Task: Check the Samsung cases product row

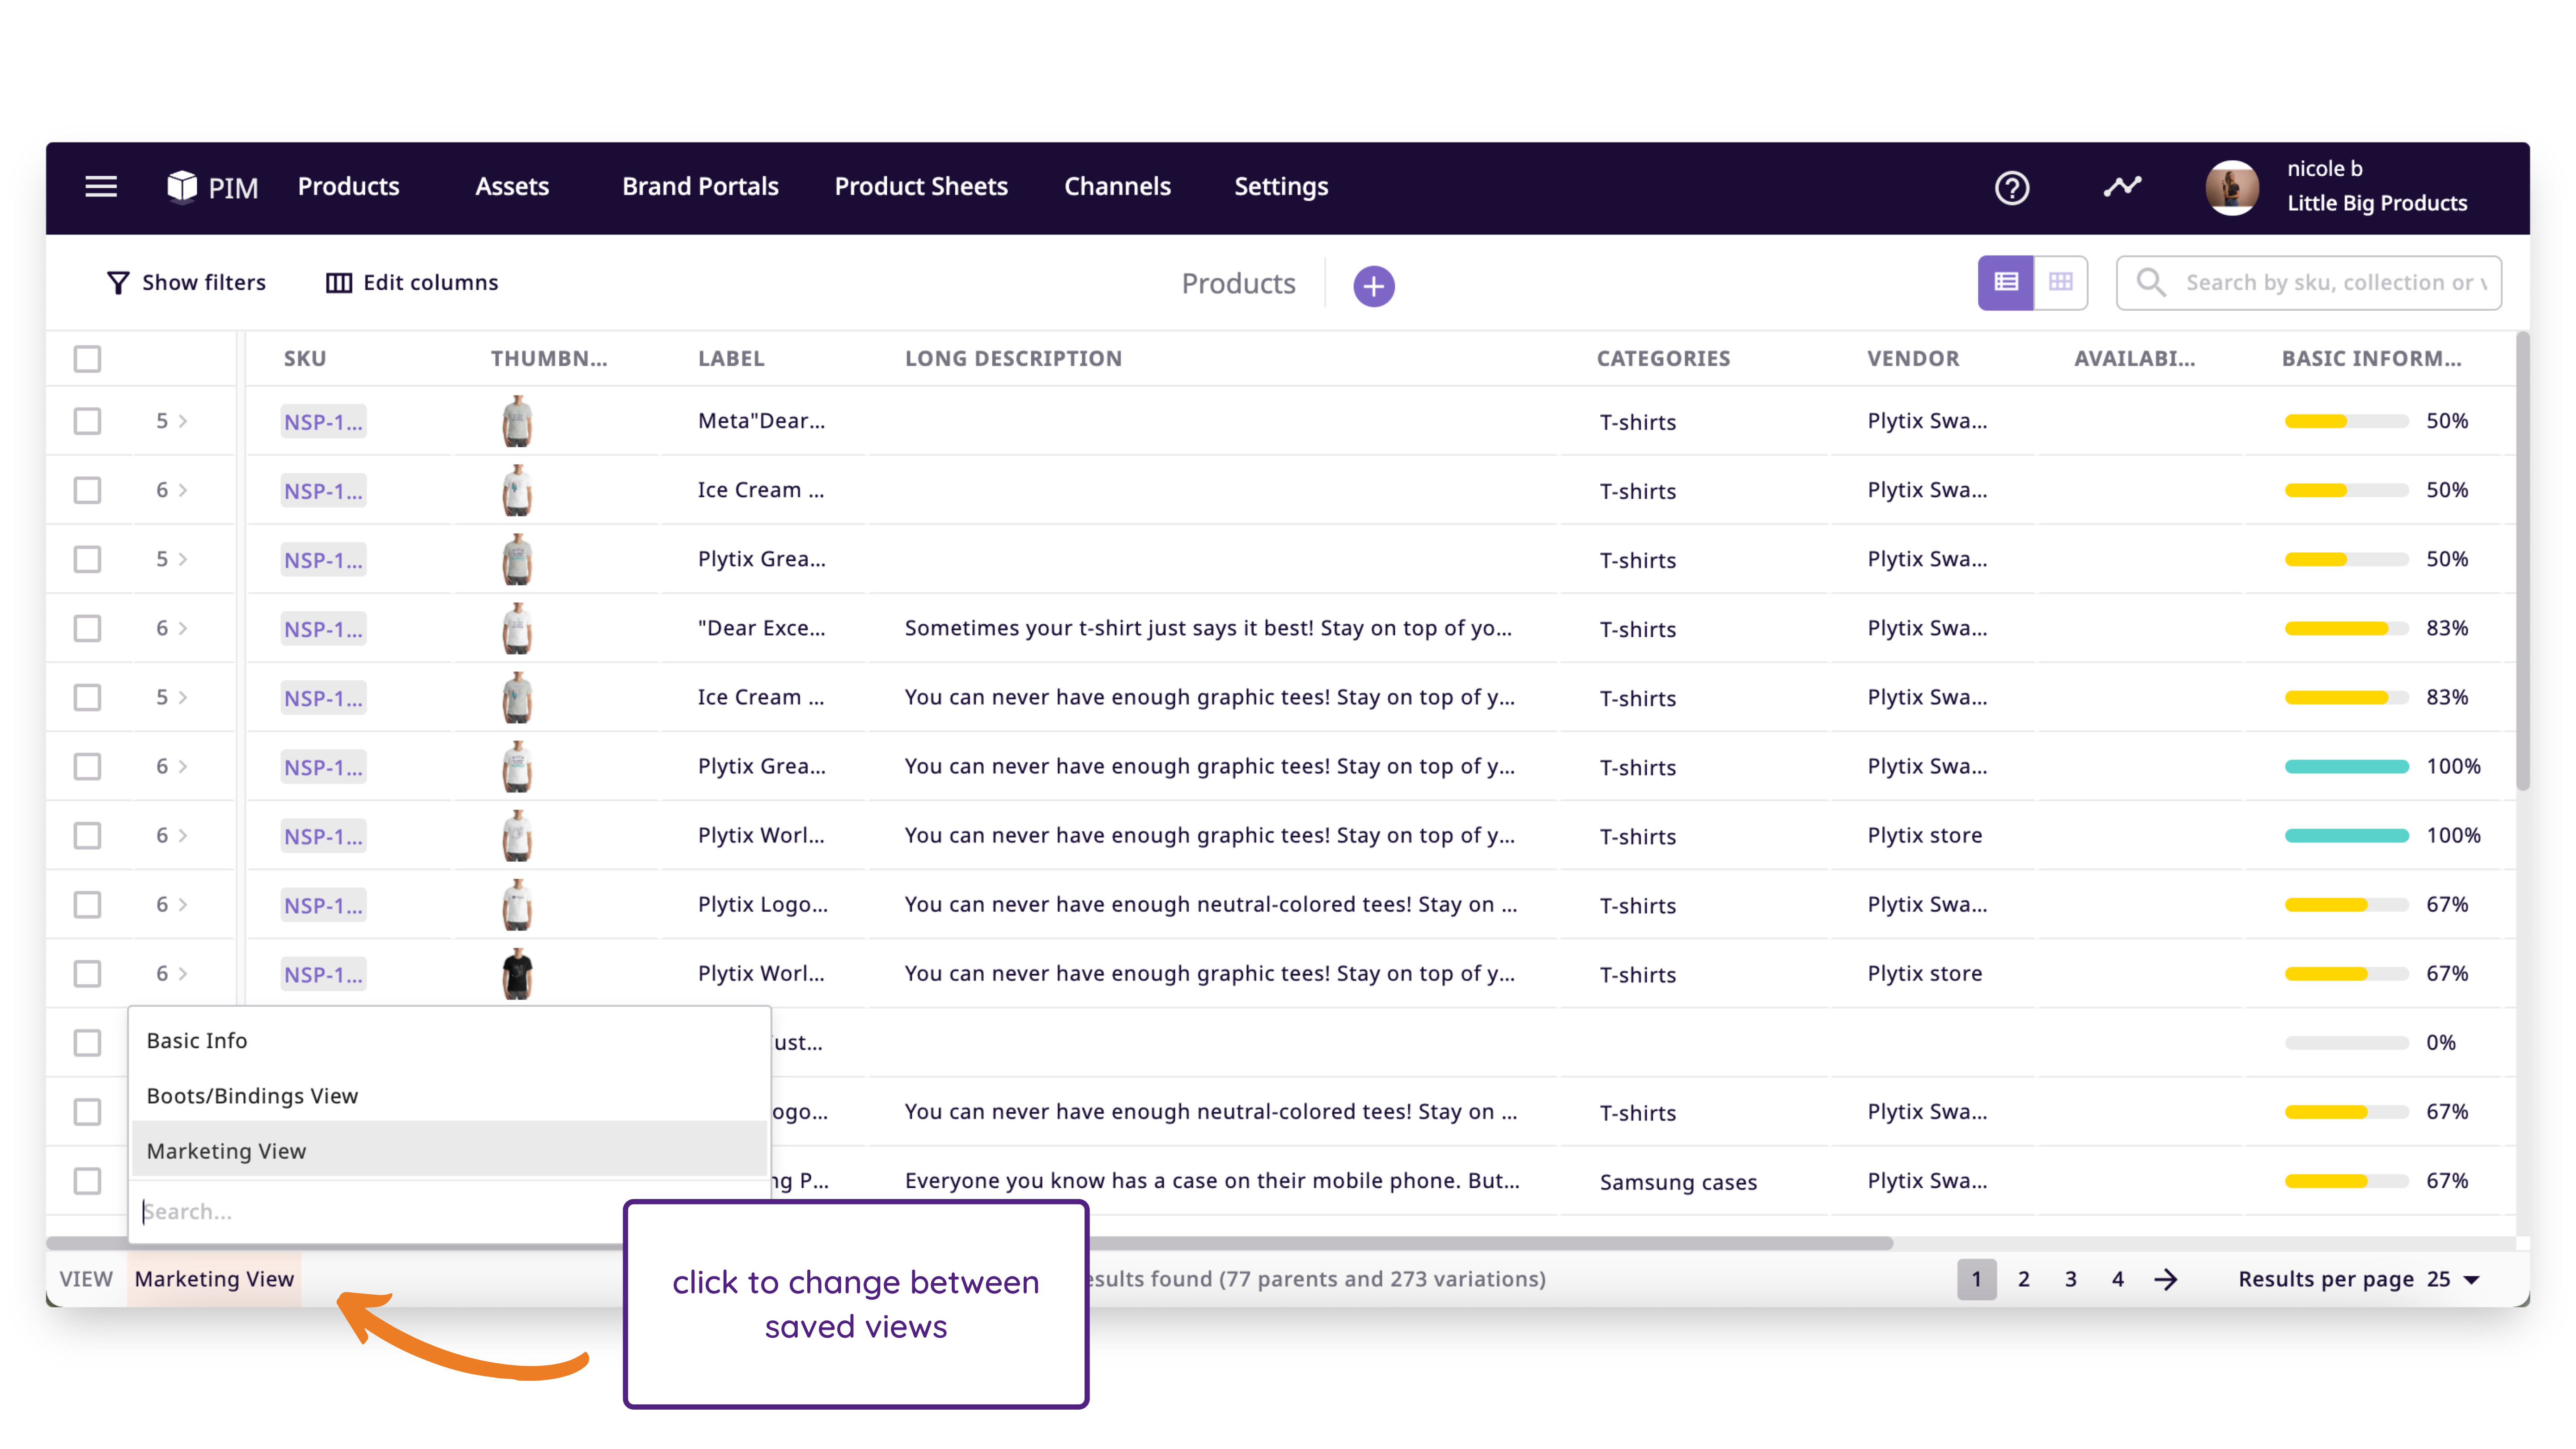Action: coord(87,1181)
